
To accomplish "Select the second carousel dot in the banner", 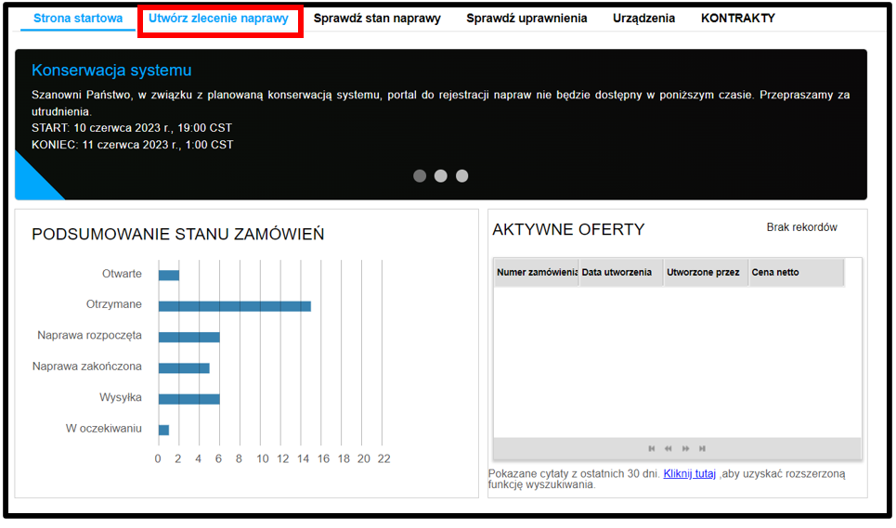I will [440, 175].
